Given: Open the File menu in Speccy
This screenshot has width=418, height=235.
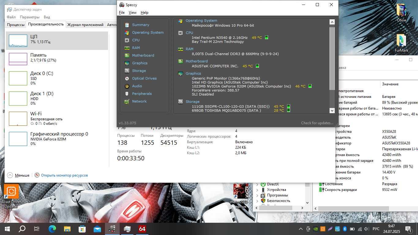Looking at the screenshot, I should pos(122,13).
